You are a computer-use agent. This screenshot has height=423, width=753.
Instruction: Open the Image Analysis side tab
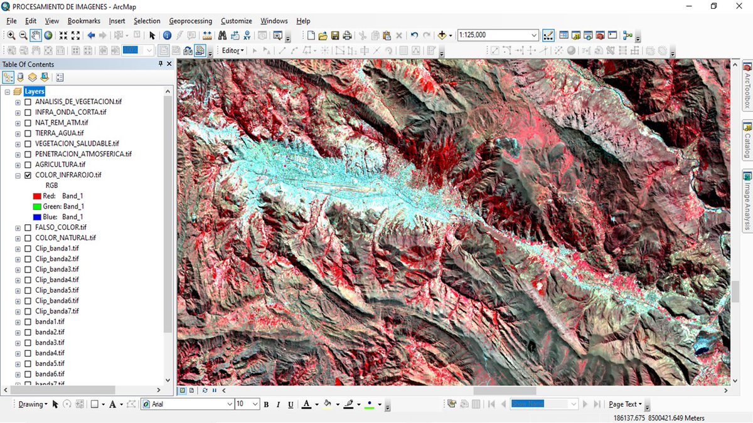[x=747, y=201]
